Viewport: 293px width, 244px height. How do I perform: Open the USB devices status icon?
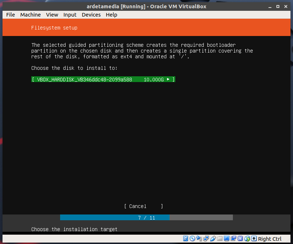tap(213, 239)
